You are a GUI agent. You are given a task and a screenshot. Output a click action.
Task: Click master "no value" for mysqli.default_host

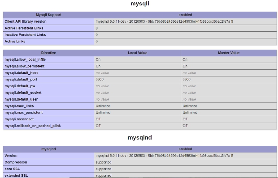point(189,73)
